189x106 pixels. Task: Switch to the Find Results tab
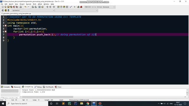(x=48, y=87)
